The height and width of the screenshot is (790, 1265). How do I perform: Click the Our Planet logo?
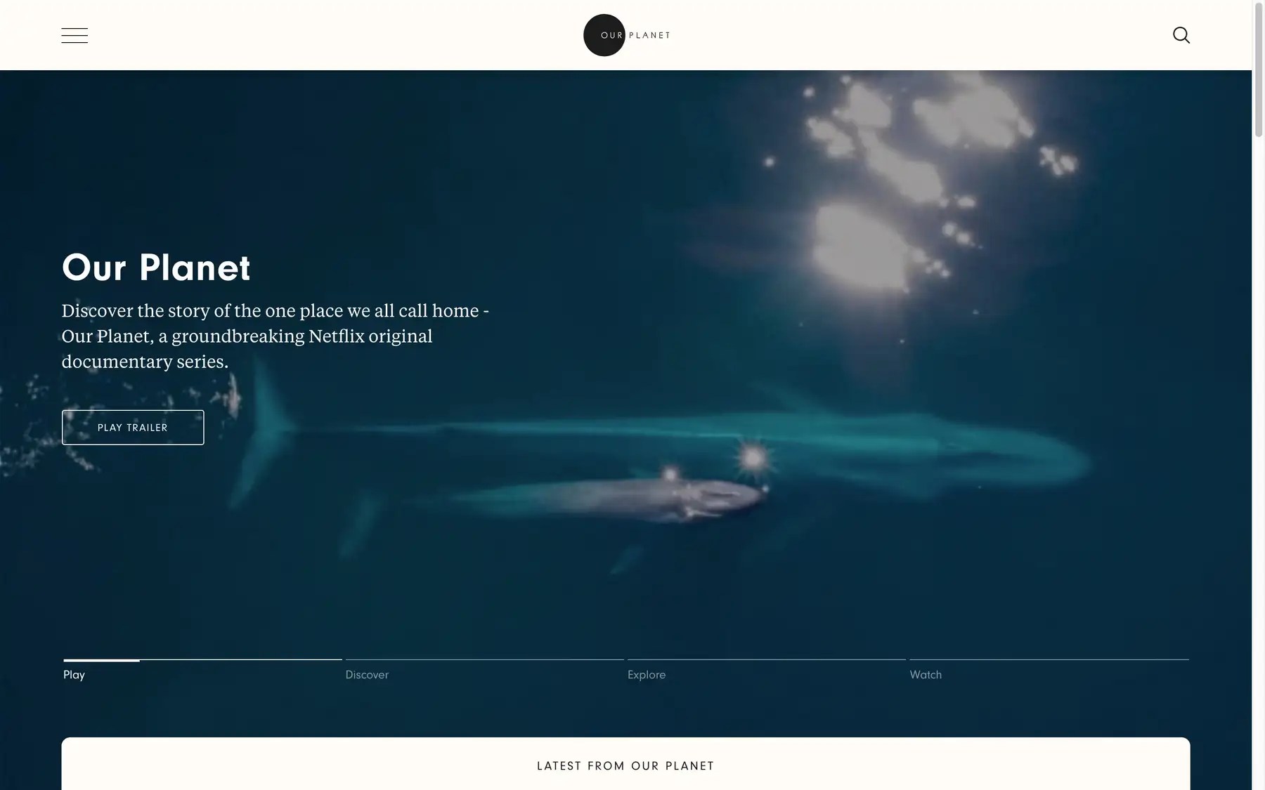pyautogui.click(x=626, y=35)
